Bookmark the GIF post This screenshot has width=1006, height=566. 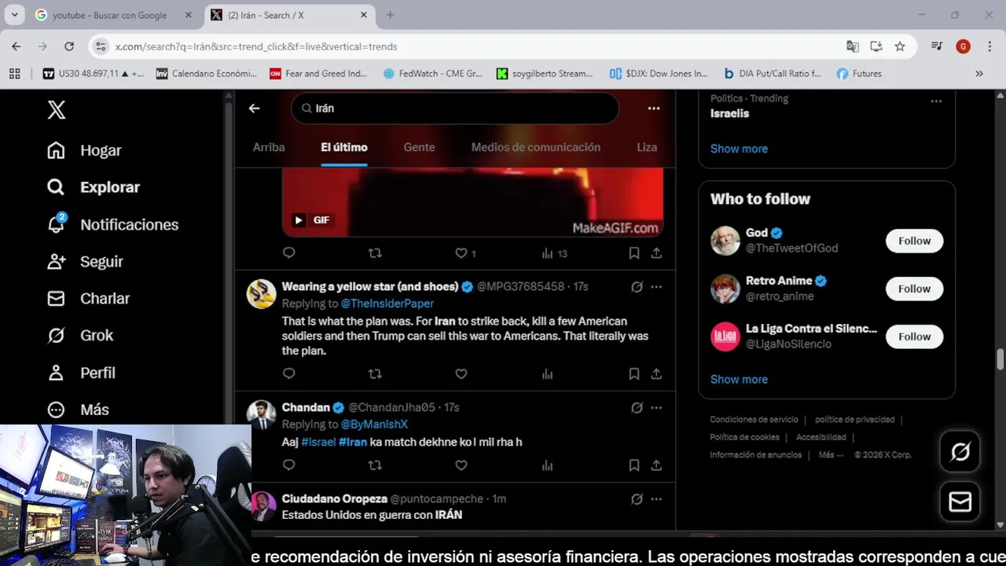633,253
